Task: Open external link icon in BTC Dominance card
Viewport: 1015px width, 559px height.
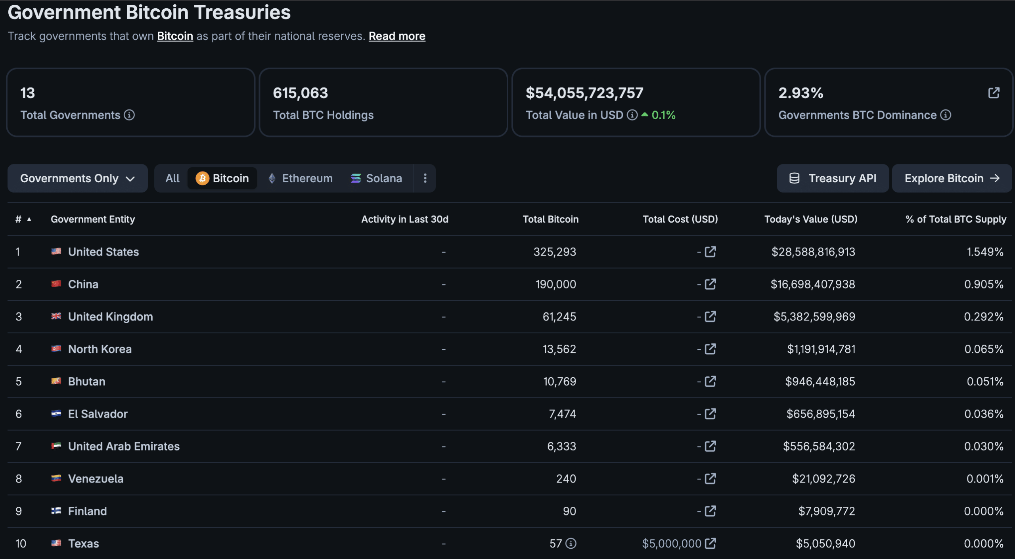Action: click(x=994, y=93)
